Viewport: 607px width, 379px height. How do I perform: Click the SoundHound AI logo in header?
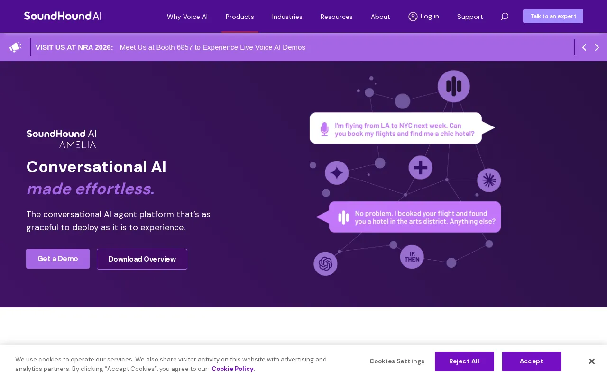(x=63, y=16)
